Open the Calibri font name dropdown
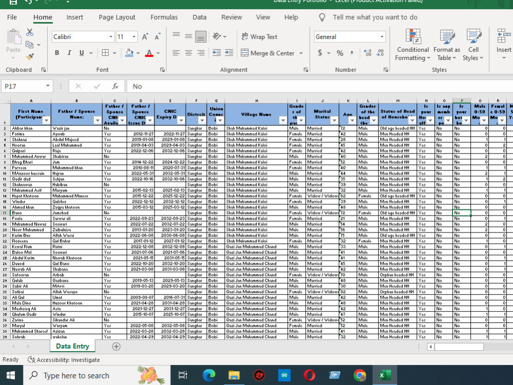The width and height of the screenshot is (513, 385). [111, 36]
